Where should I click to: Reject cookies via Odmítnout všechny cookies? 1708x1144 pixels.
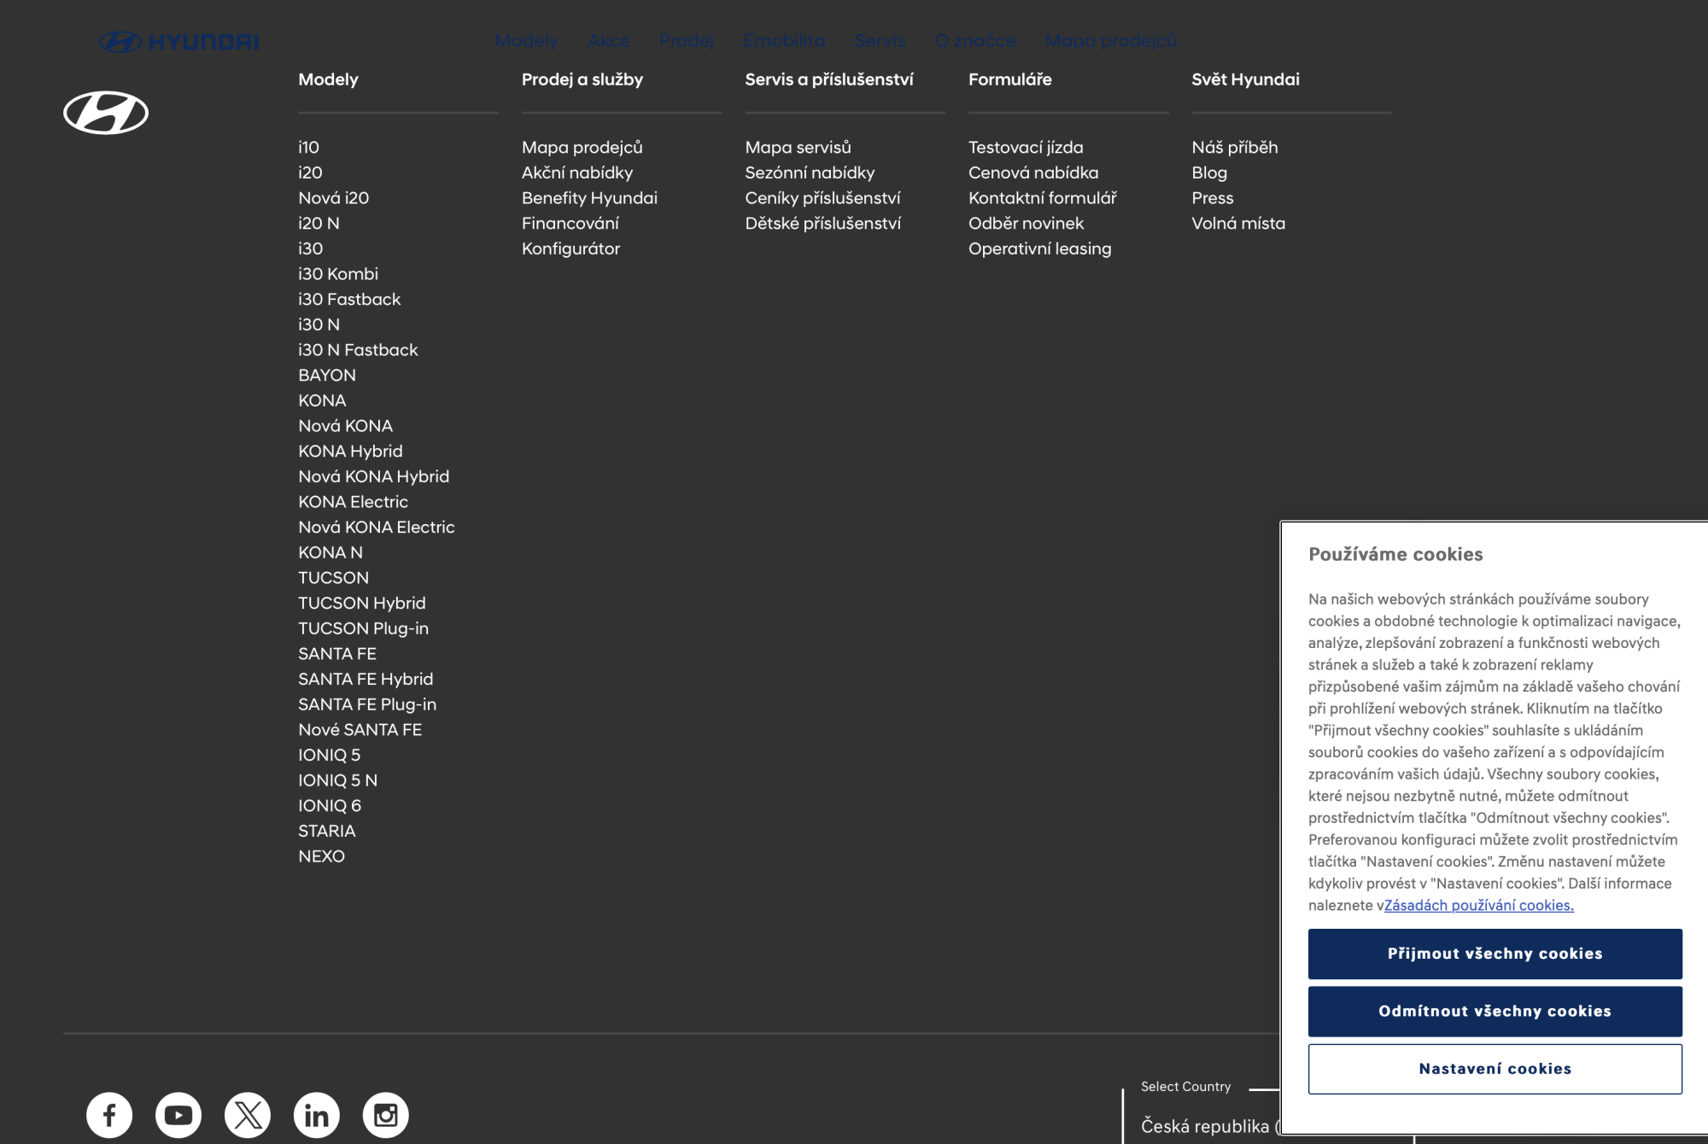pyautogui.click(x=1494, y=1011)
